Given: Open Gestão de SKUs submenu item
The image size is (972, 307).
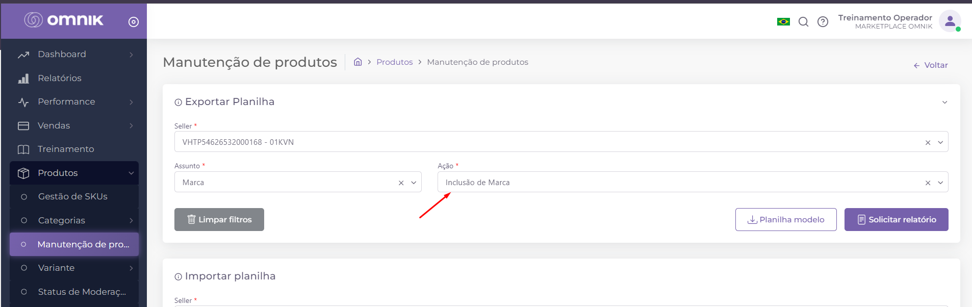Looking at the screenshot, I should 74,197.
